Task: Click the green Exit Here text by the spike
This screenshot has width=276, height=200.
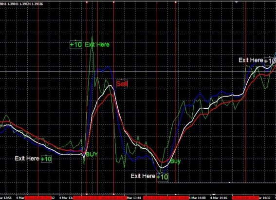Action: click(x=97, y=44)
